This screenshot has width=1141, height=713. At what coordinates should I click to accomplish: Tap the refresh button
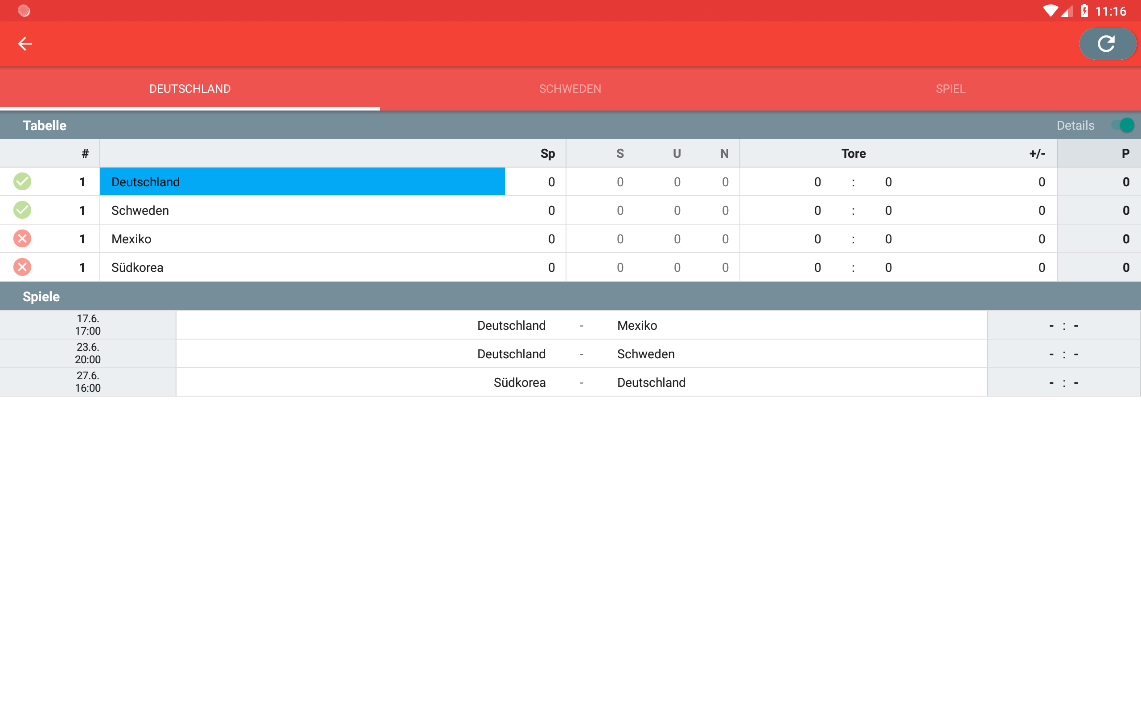[x=1107, y=44]
